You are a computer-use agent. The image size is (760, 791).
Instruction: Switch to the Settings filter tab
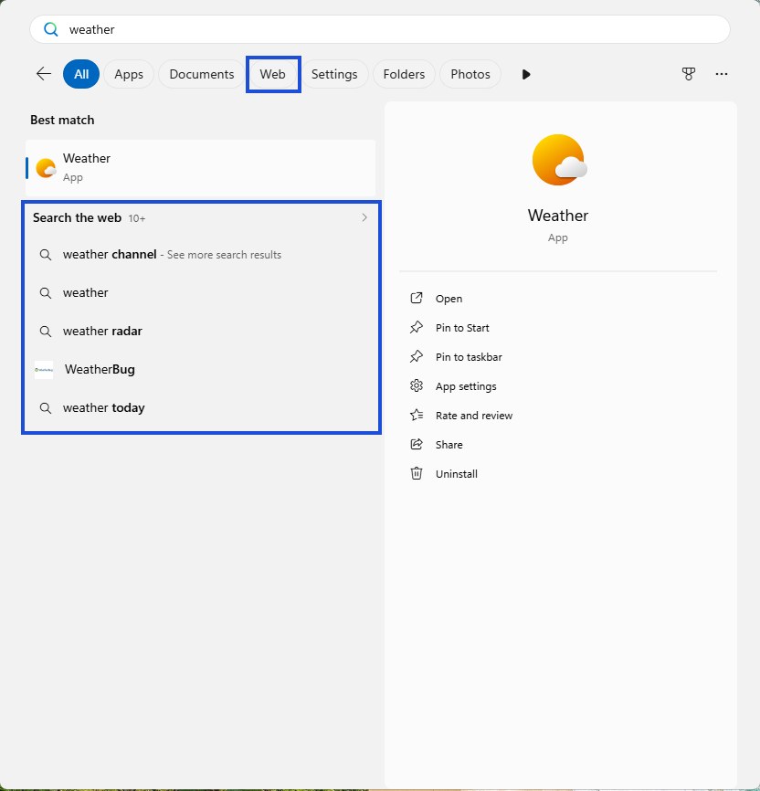pyautogui.click(x=334, y=74)
